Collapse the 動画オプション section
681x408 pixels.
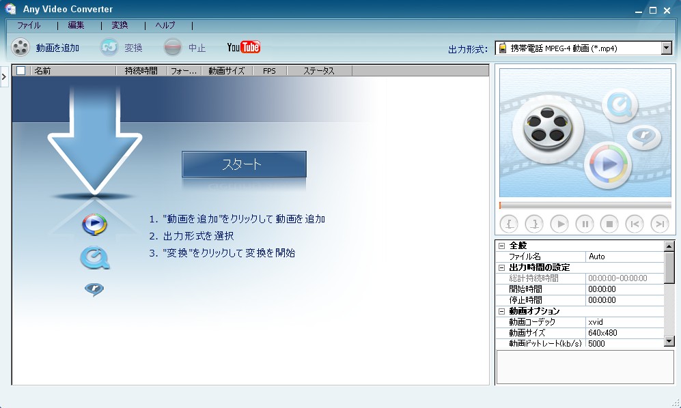(x=501, y=311)
